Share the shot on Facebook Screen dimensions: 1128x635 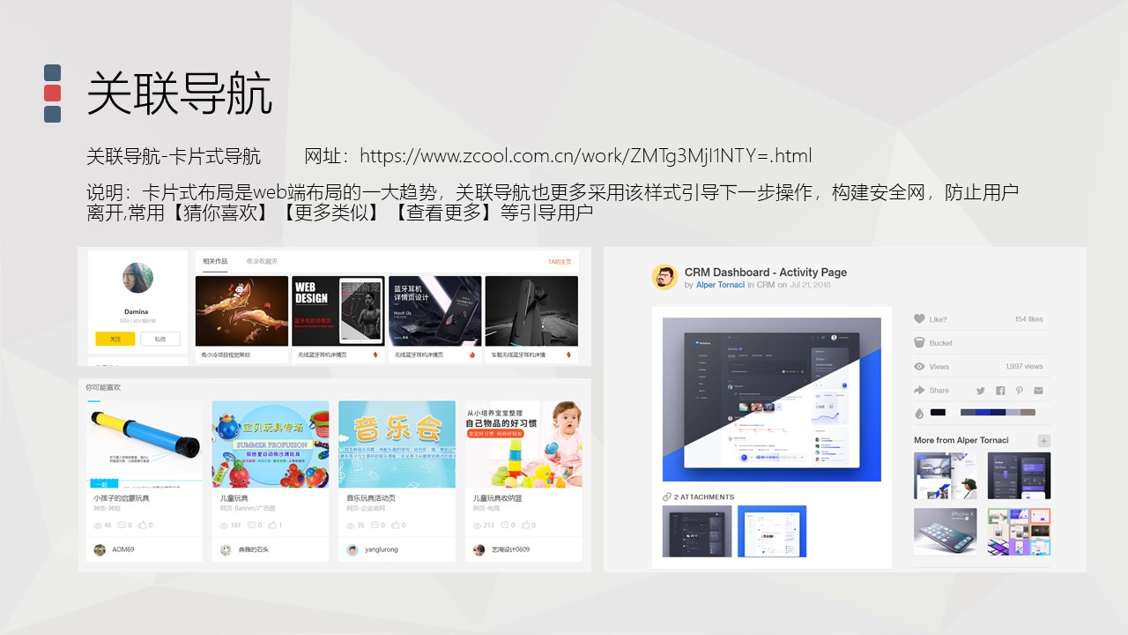pos(1000,391)
